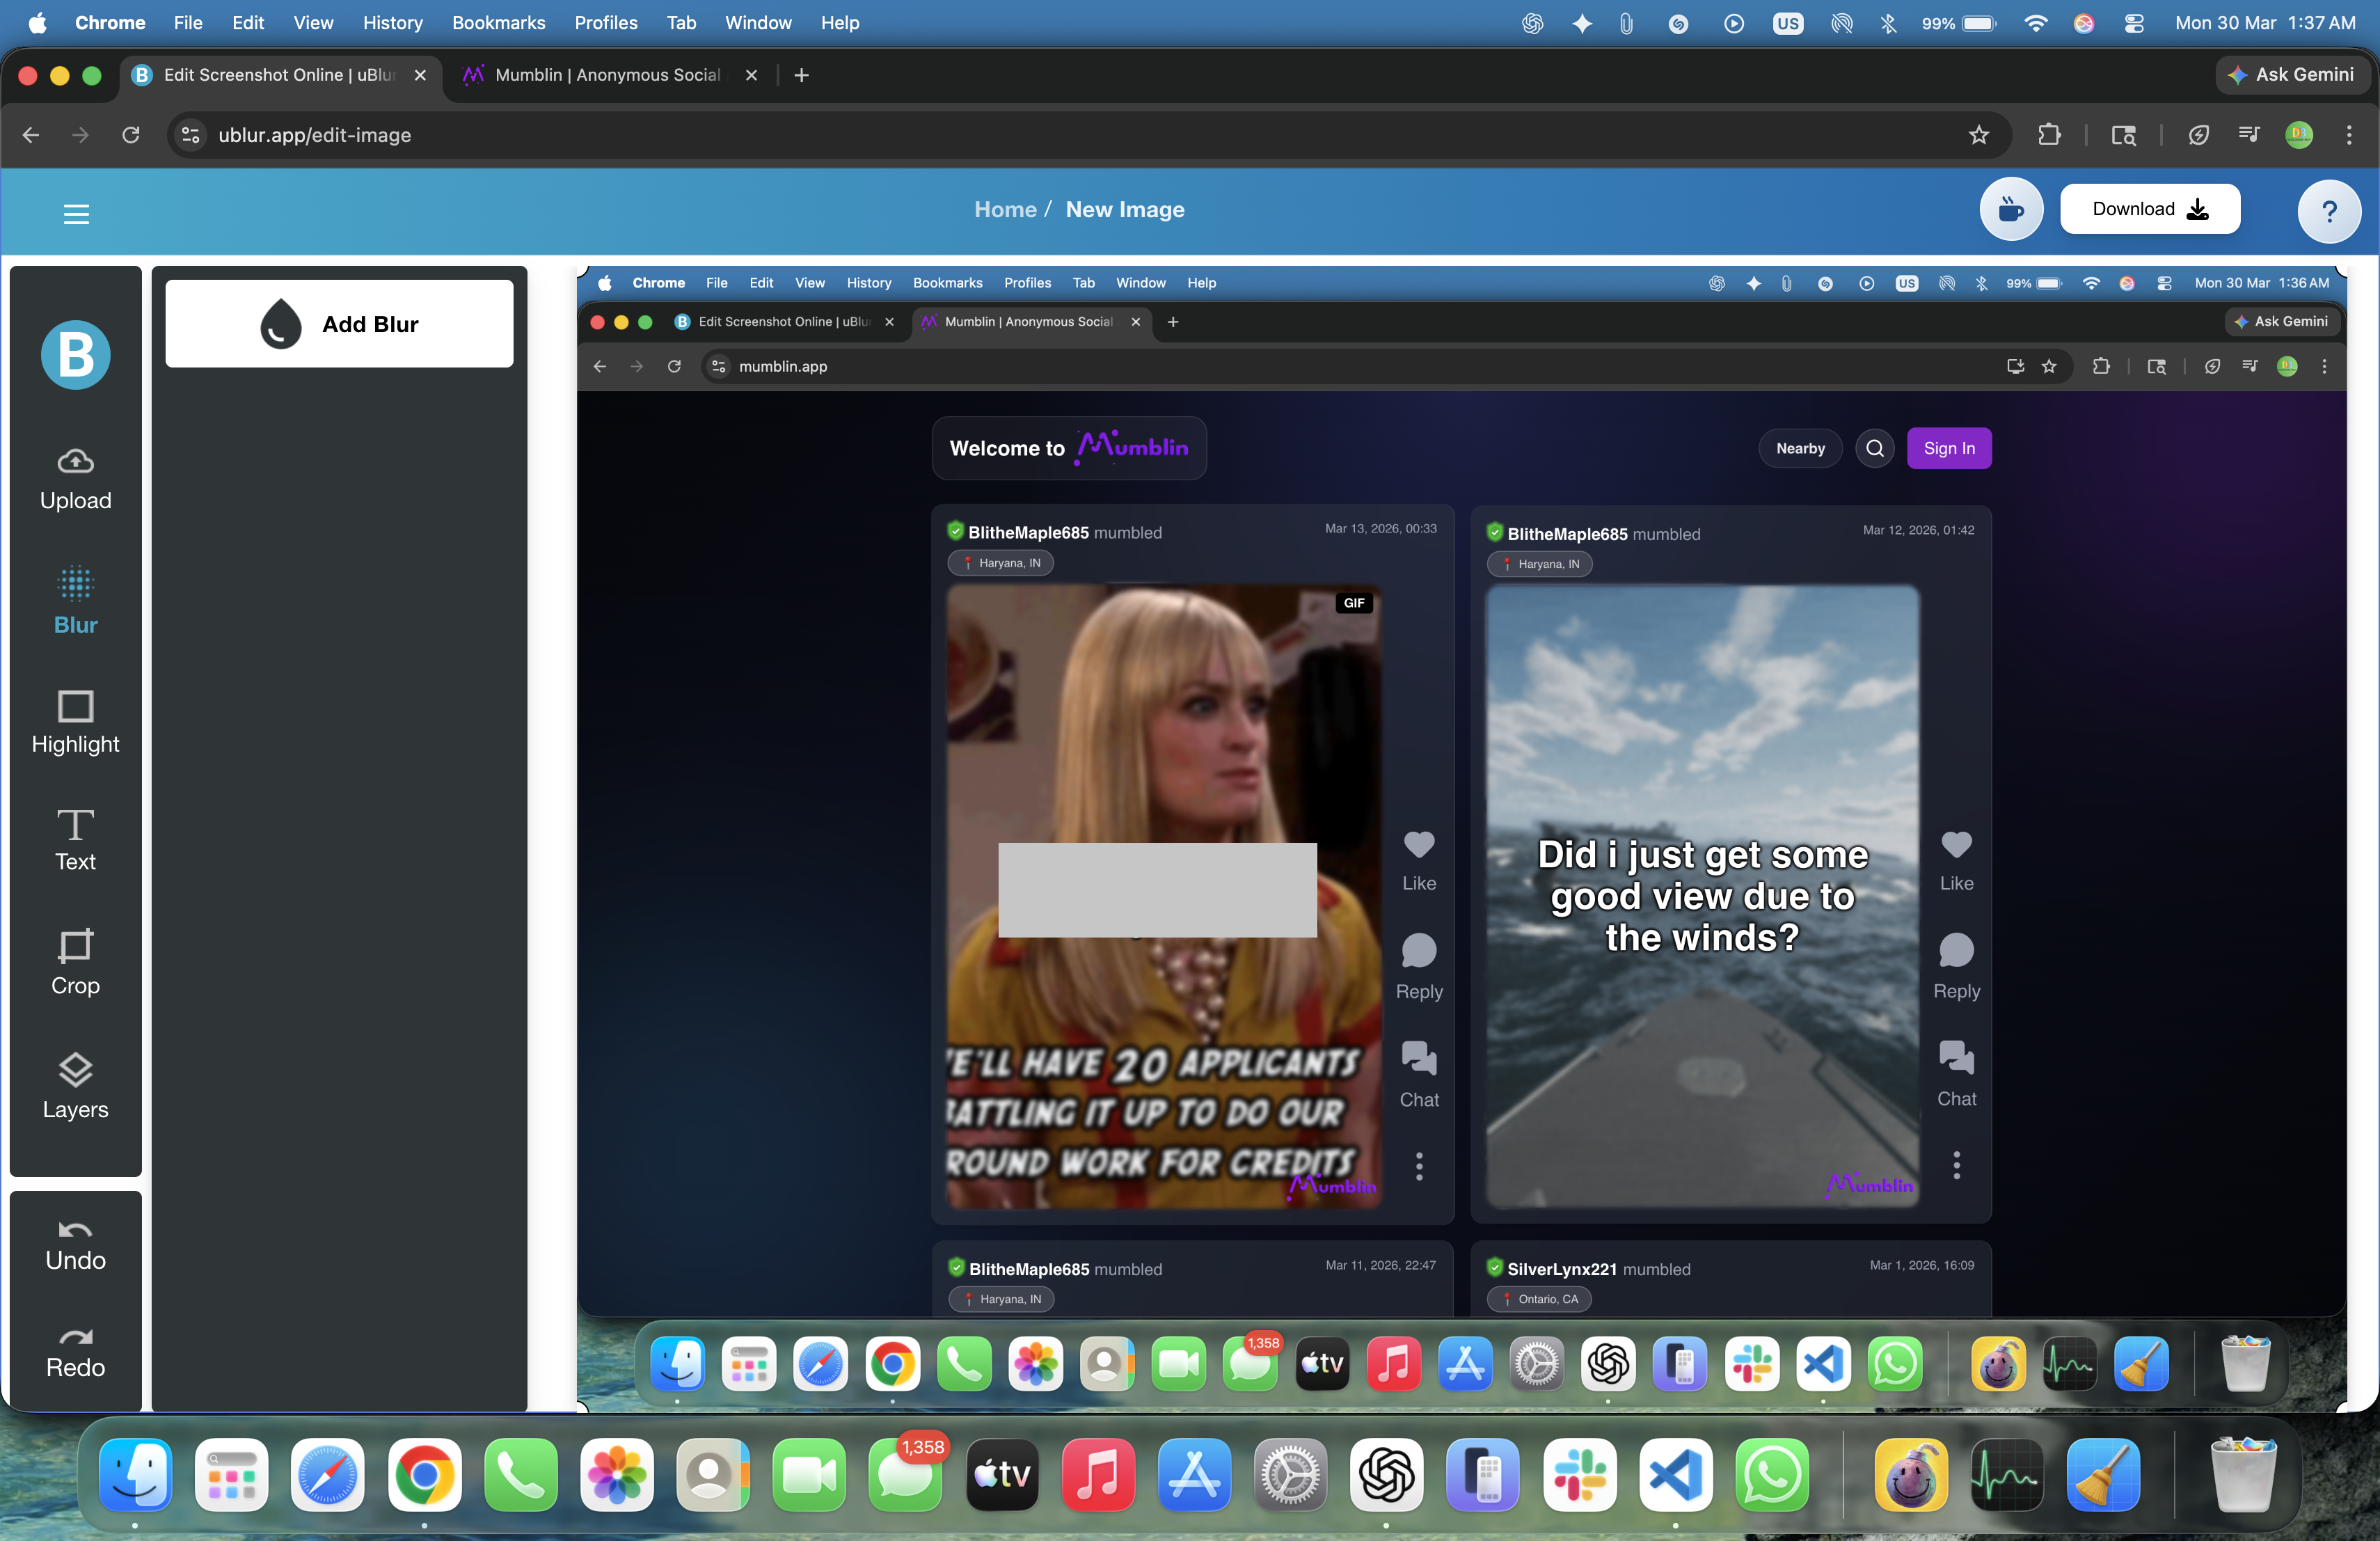The width and height of the screenshot is (2380, 1541).
Task: Click the address bar URL
Action: pyautogui.click(x=314, y=135)
